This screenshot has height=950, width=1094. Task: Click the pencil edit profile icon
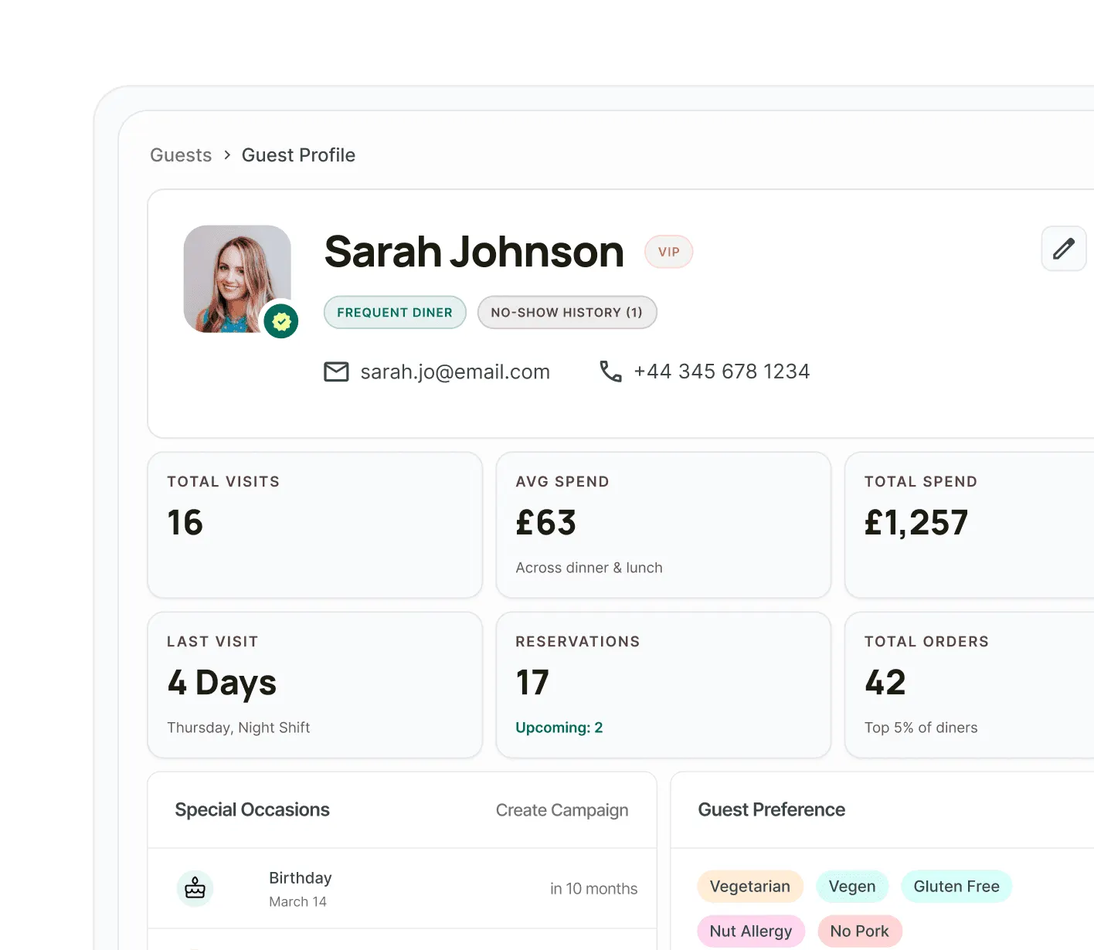pyautogui.click(x=1064, y=249)
